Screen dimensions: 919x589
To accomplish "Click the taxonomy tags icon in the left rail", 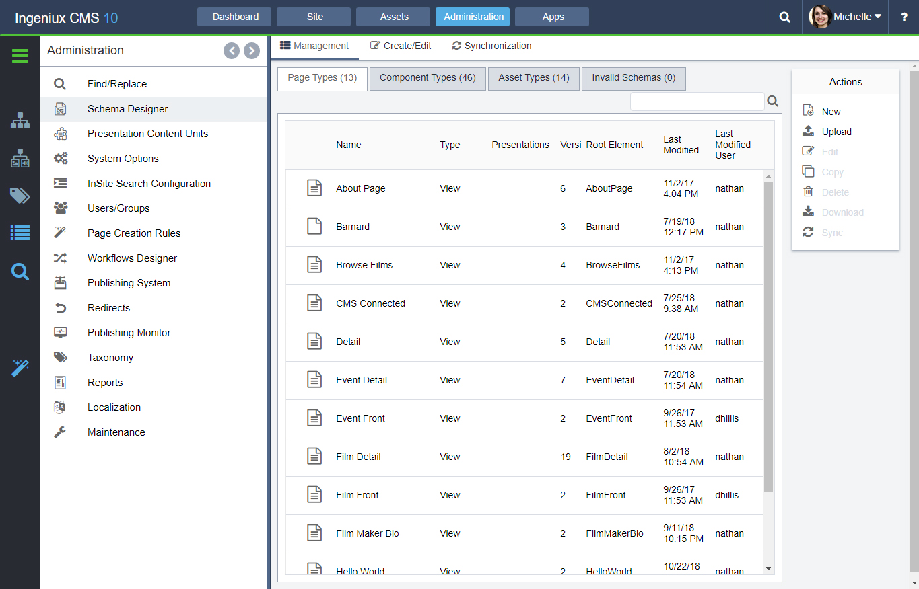I will point(20,196).
